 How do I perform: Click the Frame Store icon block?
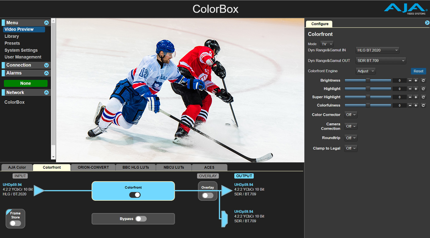point(15,219)
